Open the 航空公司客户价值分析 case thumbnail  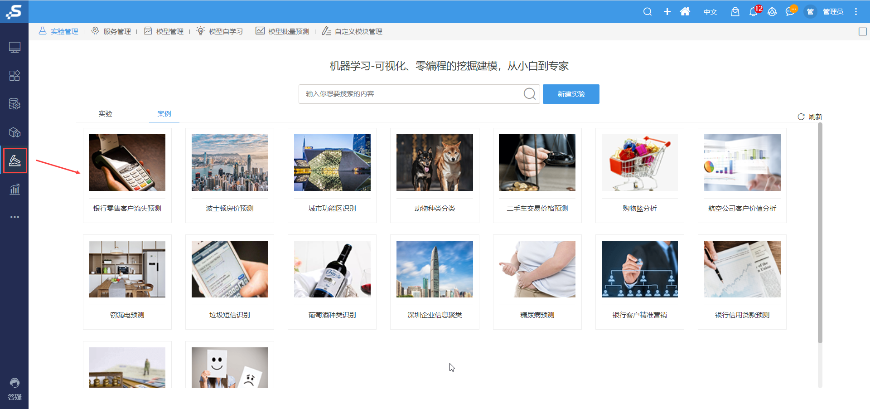742,162
